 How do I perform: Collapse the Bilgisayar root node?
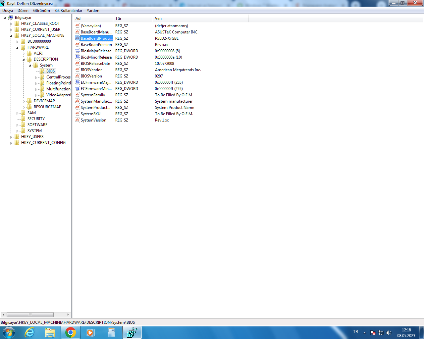coord(5,18)
